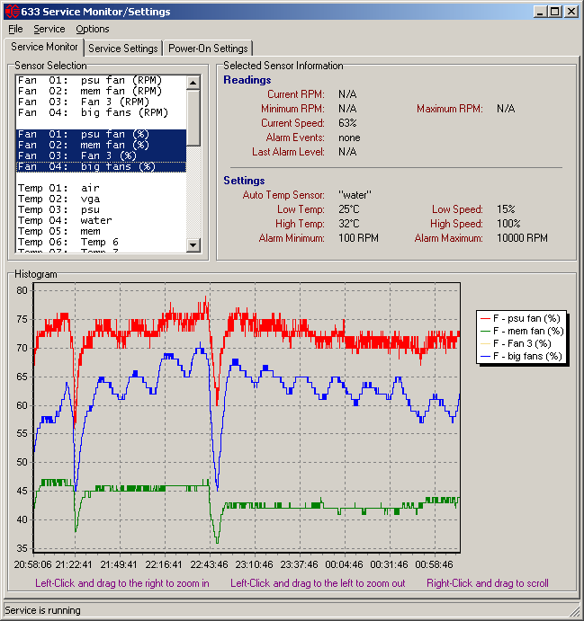Viewport: 584px width, 621px height.
Task: Open the Service menu
Action: click(x=49, y=29)
